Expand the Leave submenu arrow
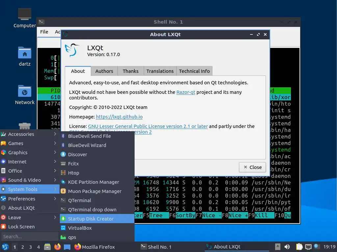The height and width of the screenshot is (252, 337). coord(55,217)
